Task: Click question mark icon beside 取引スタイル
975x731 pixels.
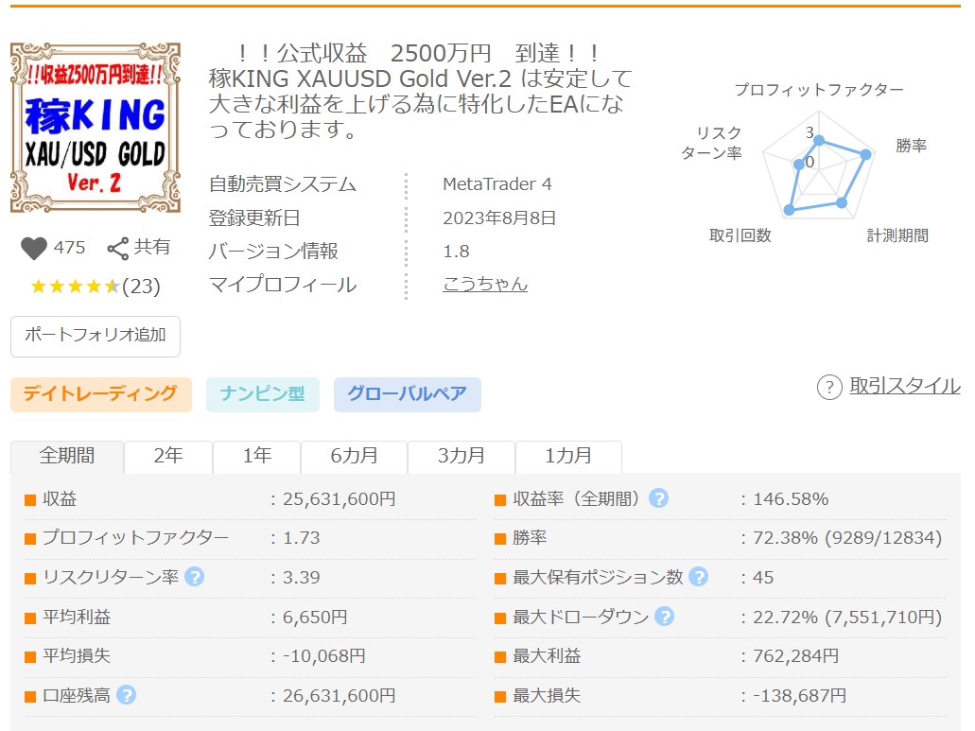Action: click(x=828, y=387)
